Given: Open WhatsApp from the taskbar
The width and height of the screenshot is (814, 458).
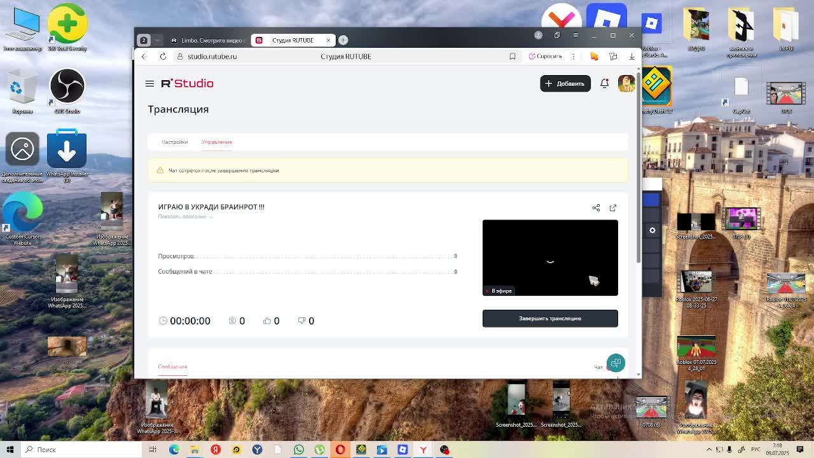Looking at the screenshot, I should click(x=299, y=450).
